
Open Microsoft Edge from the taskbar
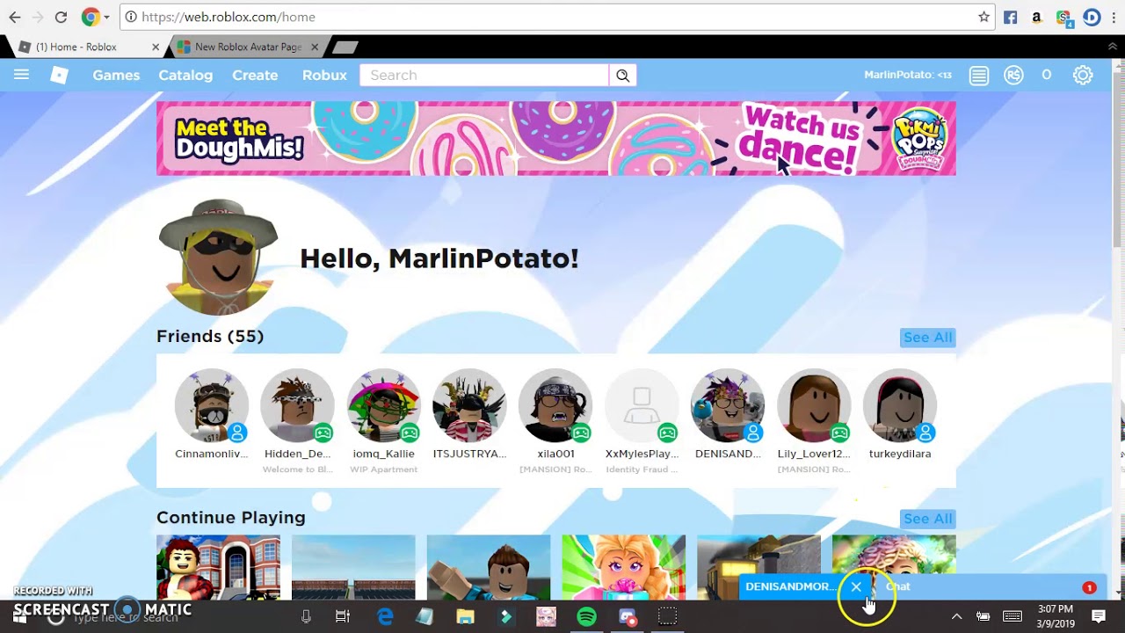(x=385, y=616)
